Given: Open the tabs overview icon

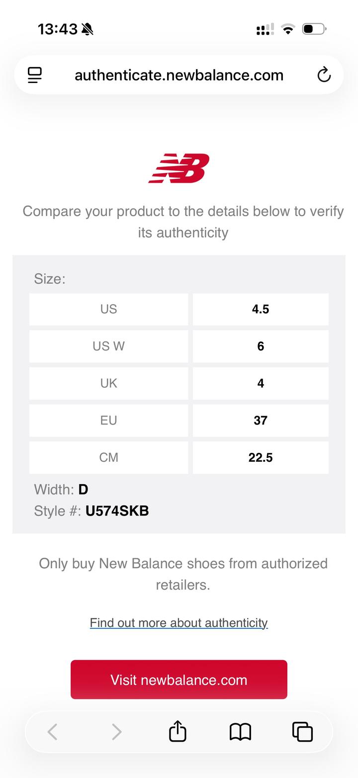Looking at the screenshot, I should tap(302, 732).
